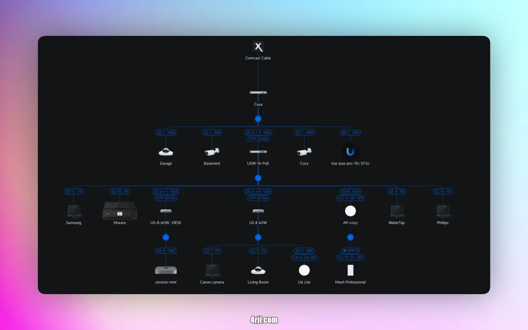Collapse USW-16-PoE's downstream devices

point(258,178)
